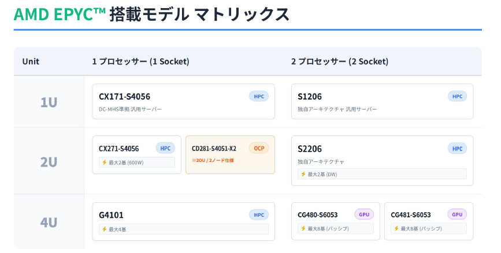Select the CG481-S6053 model name
This screenshot has height=253, width=501.
[x=410, y=215]
